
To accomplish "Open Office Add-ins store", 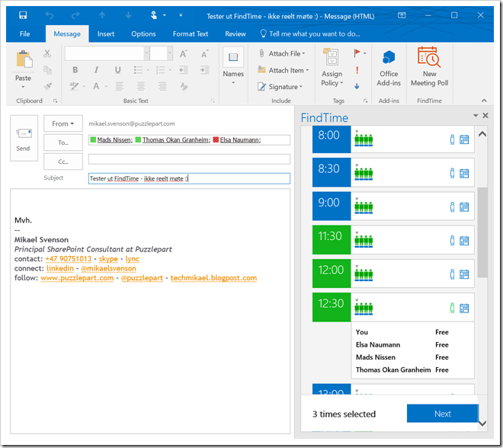I will pyautogui.click(x=389, y=69).
